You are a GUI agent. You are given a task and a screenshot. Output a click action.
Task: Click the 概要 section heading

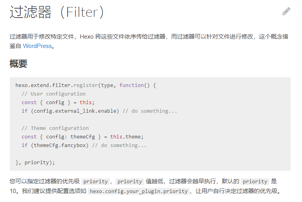18,64
